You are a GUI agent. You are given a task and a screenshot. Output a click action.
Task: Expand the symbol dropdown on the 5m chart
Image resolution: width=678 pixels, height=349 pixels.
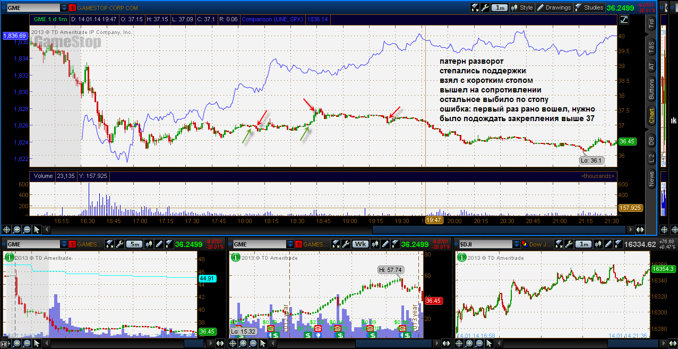pos(64,244)
